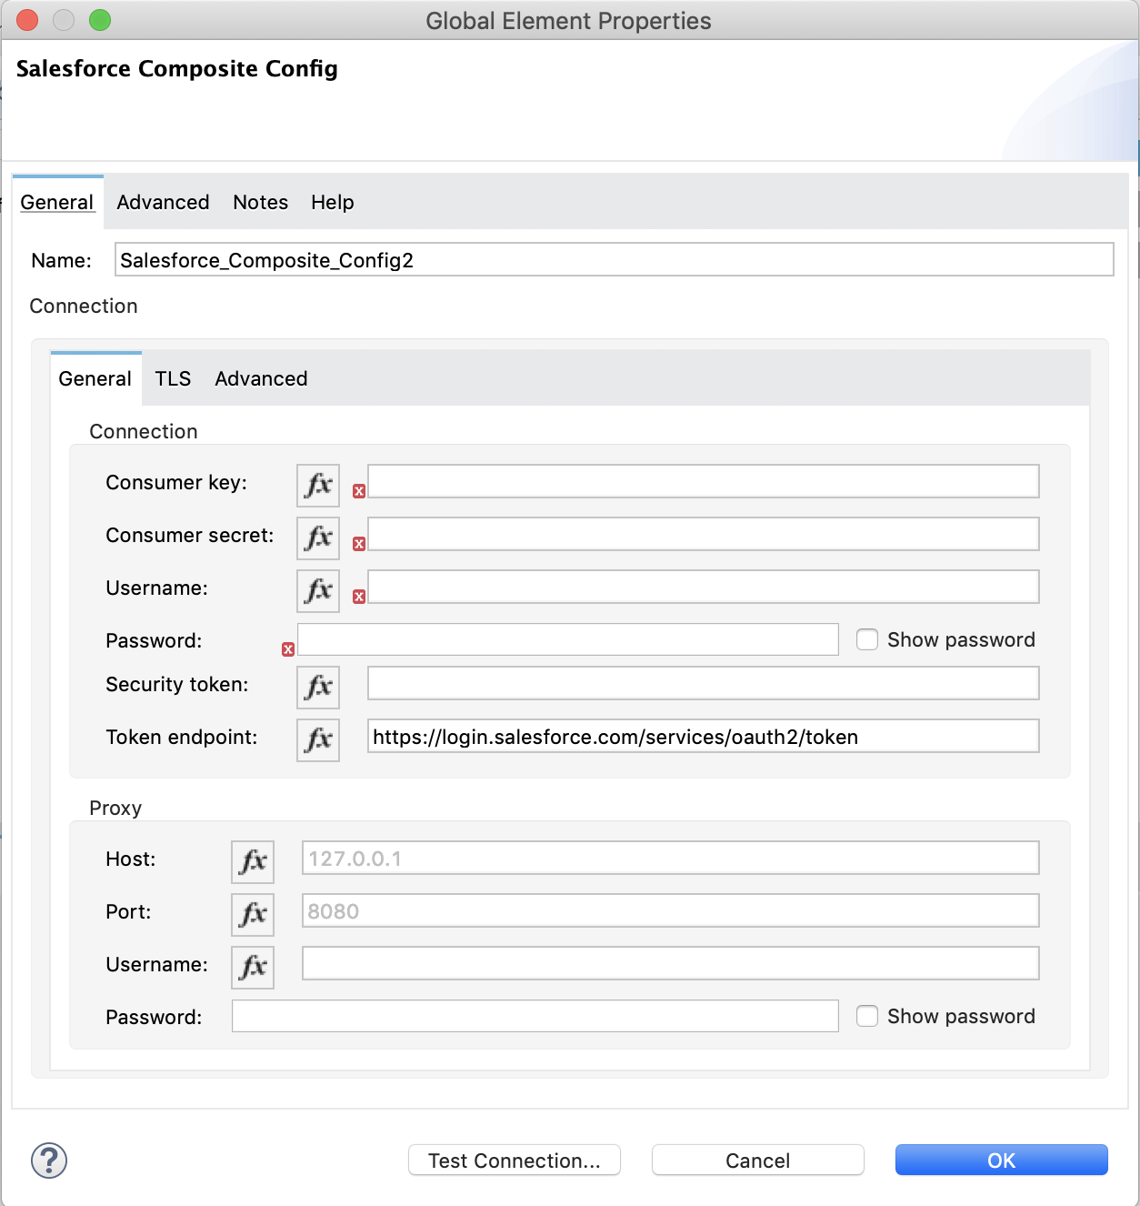Screen dimensions: 1140x1206
Task: Click the Test Connection button
Action: coord(514,1161)
